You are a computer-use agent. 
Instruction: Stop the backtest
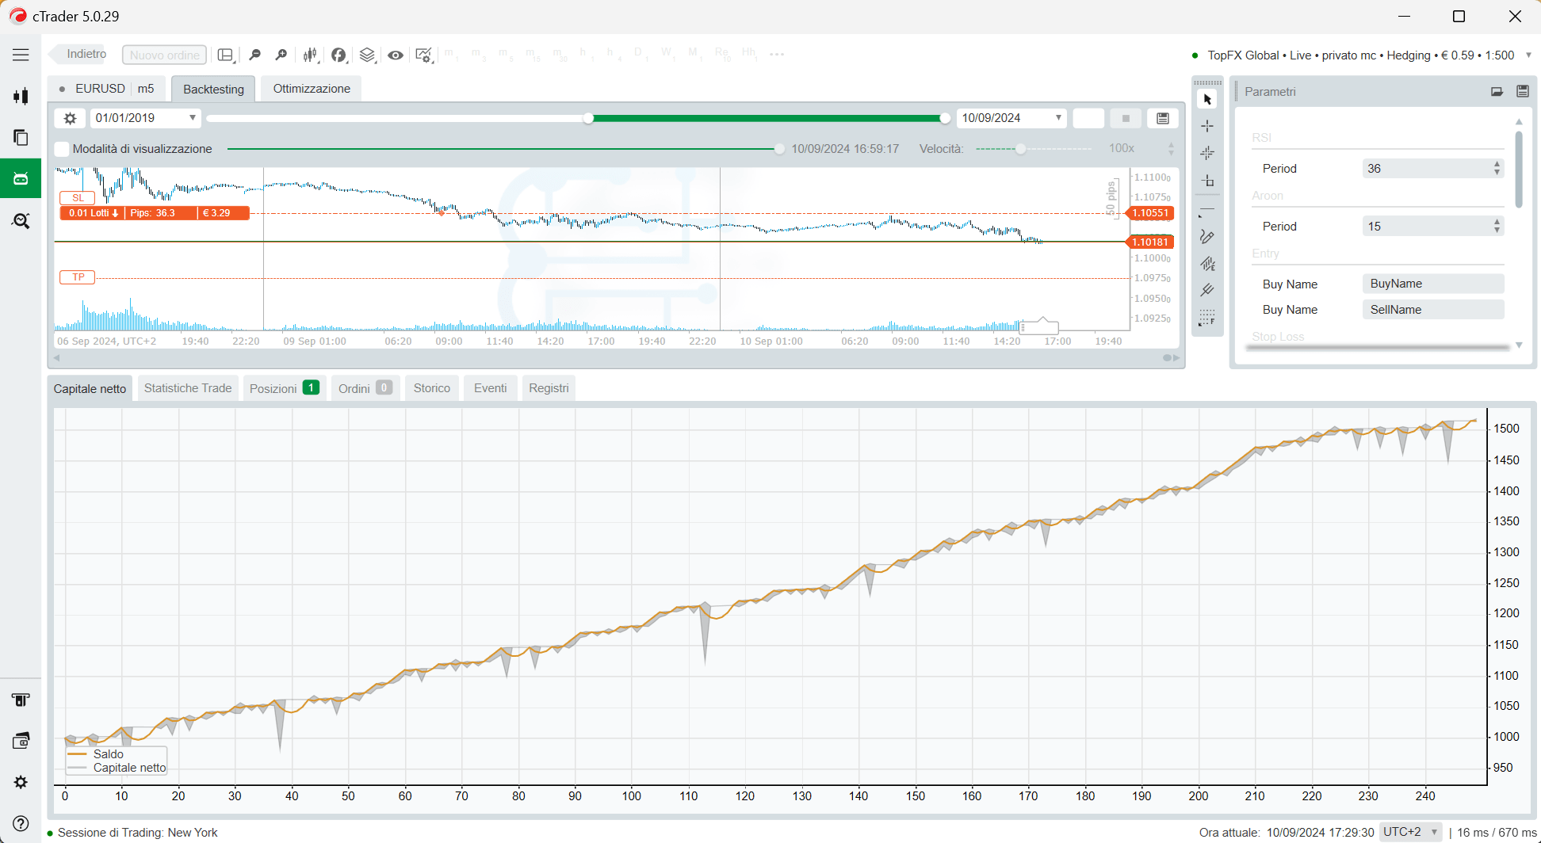pos(1126,118)
